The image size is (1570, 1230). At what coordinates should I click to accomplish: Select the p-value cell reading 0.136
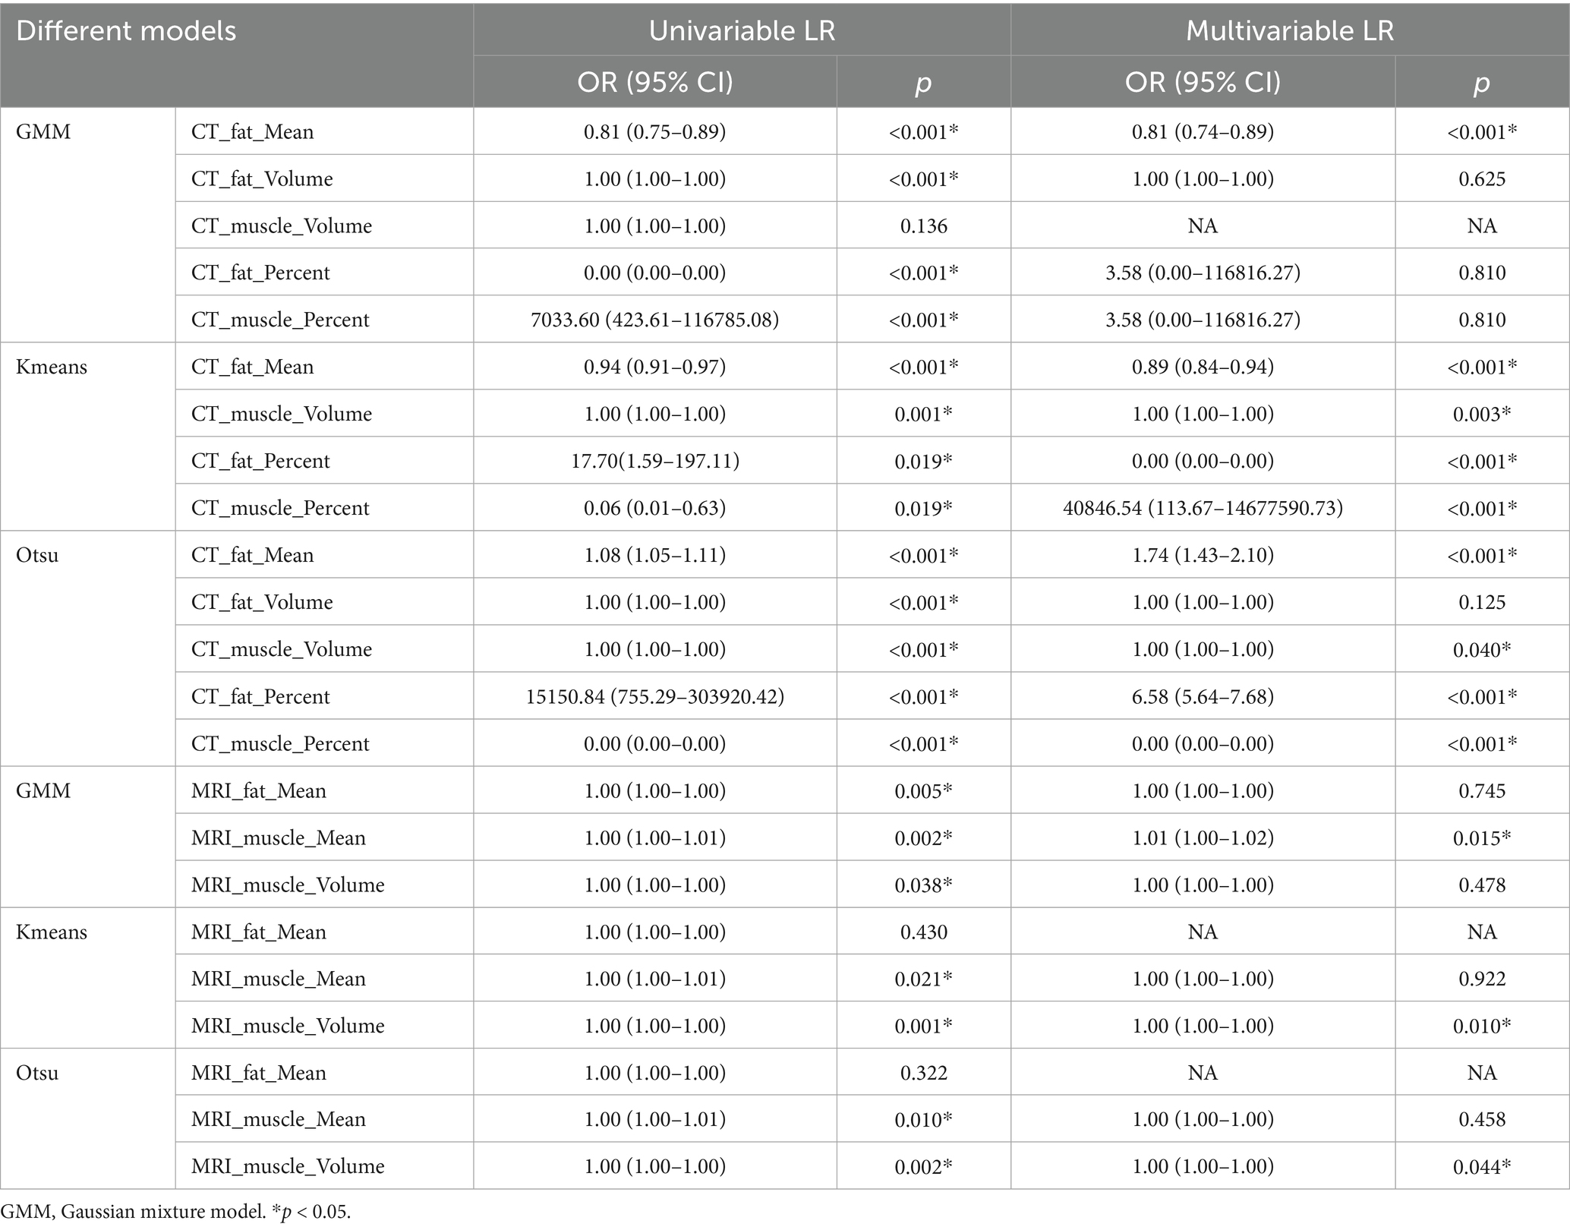pyautogui.click(x=923, y=226)
